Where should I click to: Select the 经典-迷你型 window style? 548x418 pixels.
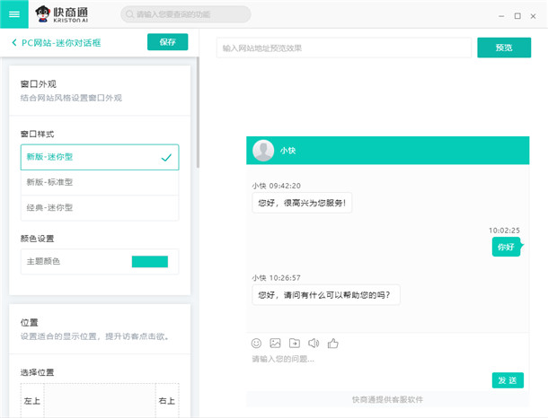[x=99, y=207]
